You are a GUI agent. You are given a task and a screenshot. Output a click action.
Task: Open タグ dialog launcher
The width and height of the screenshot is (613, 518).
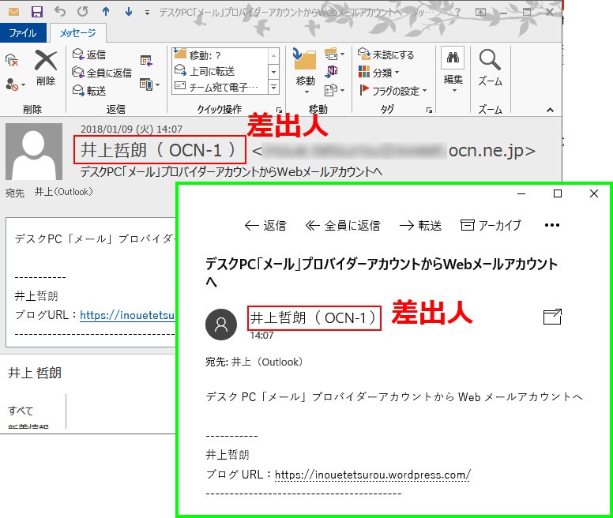pyautogui.click(x=429, y=111)
